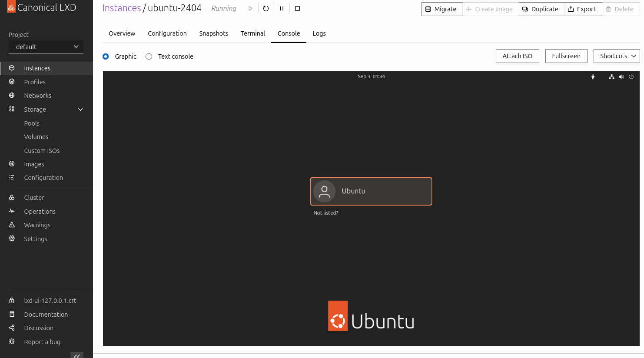The height and width of the screenshot is (358, 644).
Task: Click the Storage grid icon
Action: [12, 109]
